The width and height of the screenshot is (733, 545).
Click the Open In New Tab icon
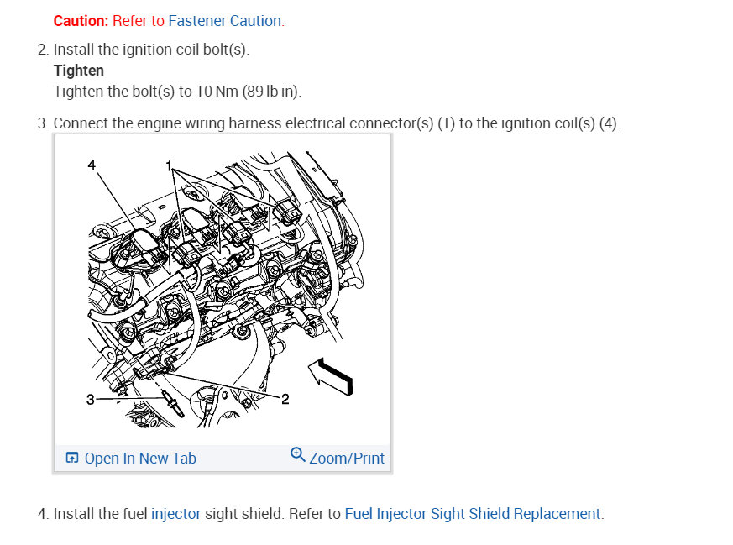pos(72,458)
